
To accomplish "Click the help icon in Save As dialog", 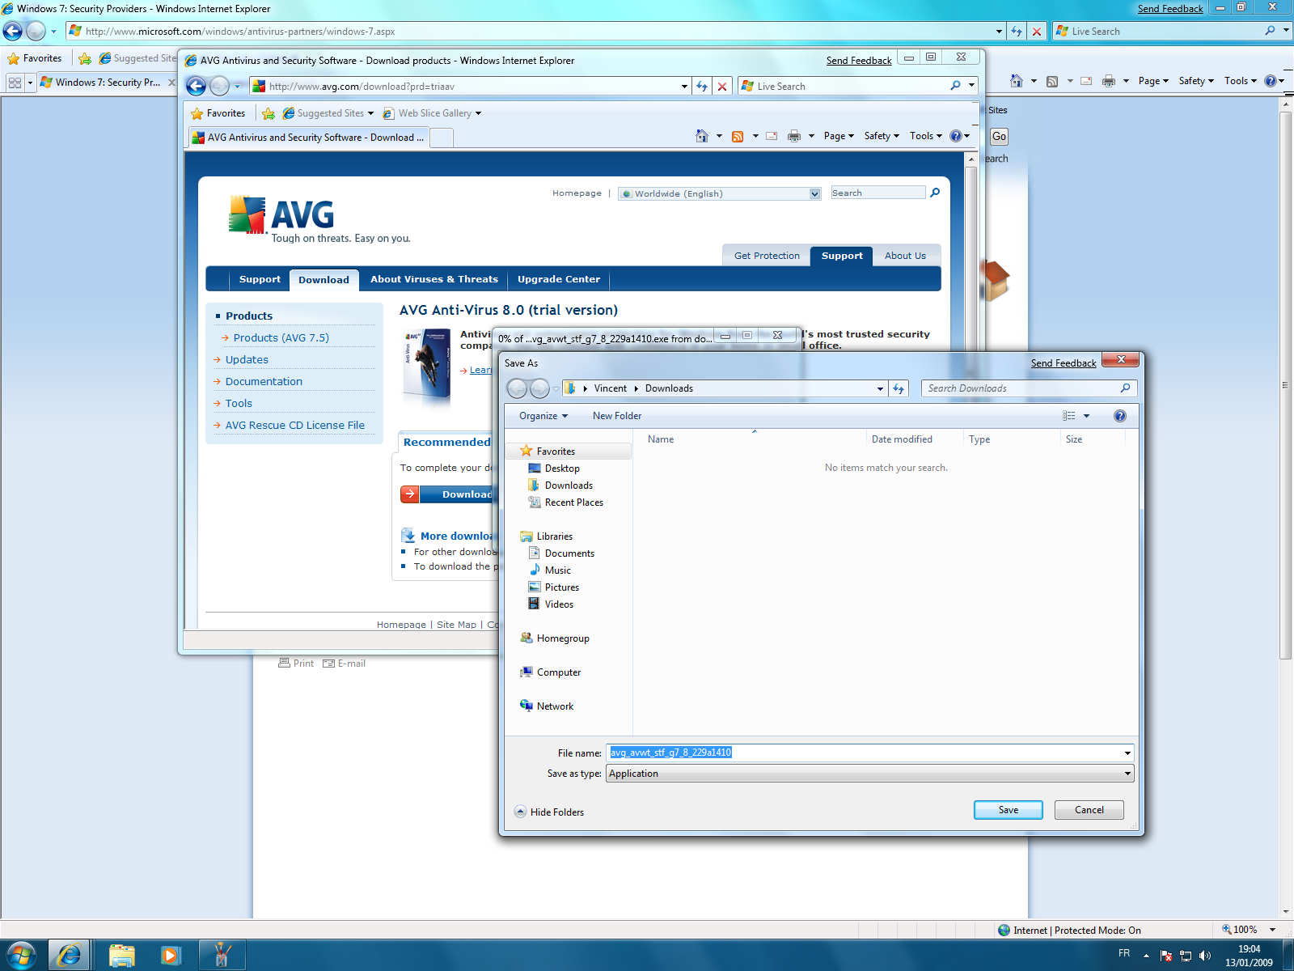I will (1119, 416).
